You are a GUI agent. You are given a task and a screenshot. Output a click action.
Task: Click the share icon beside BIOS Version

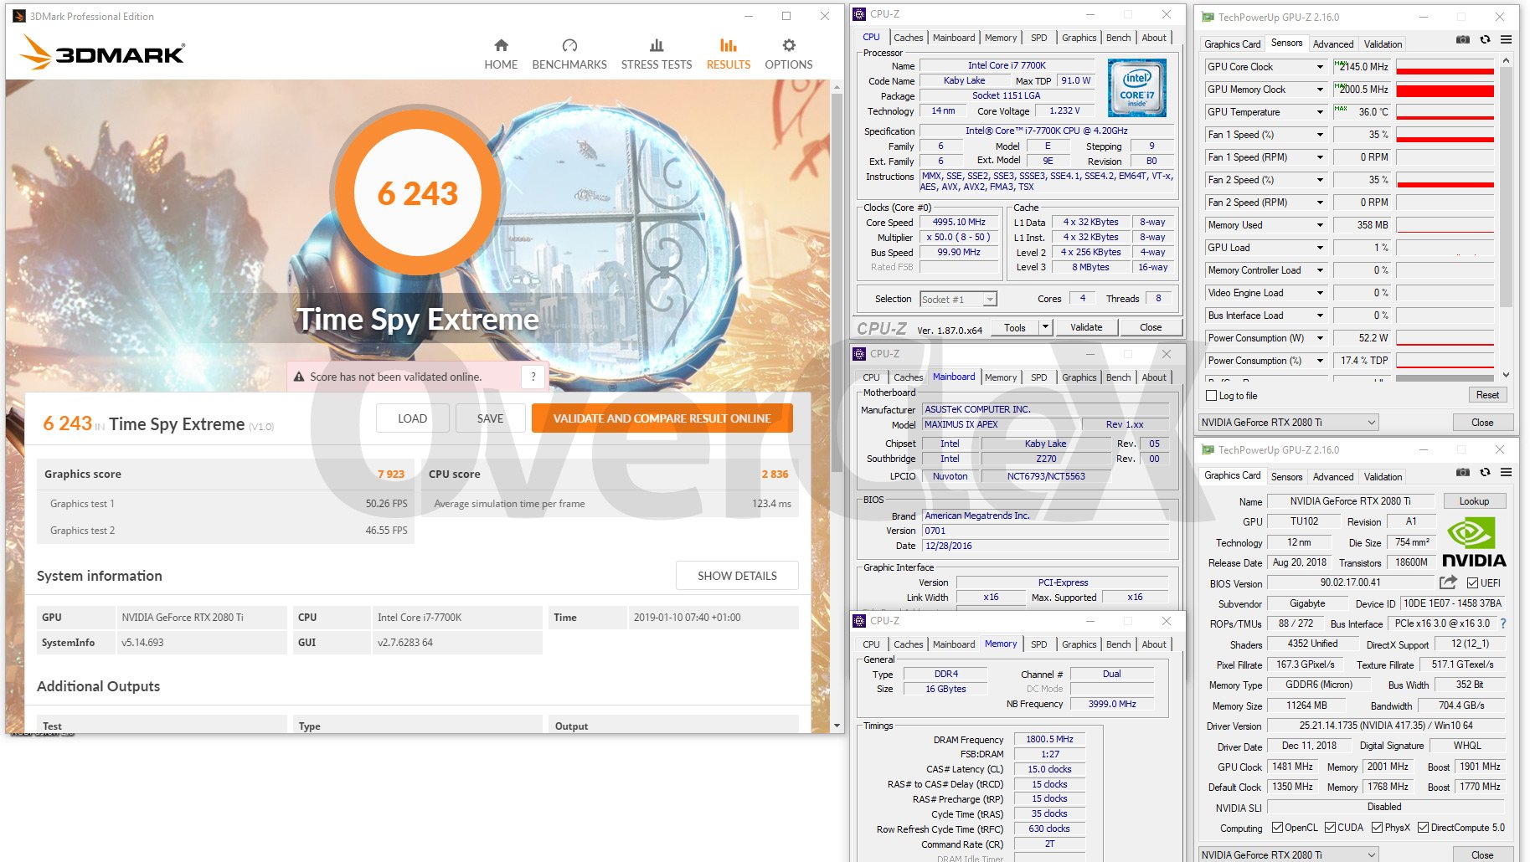[x=1448, y=582]
